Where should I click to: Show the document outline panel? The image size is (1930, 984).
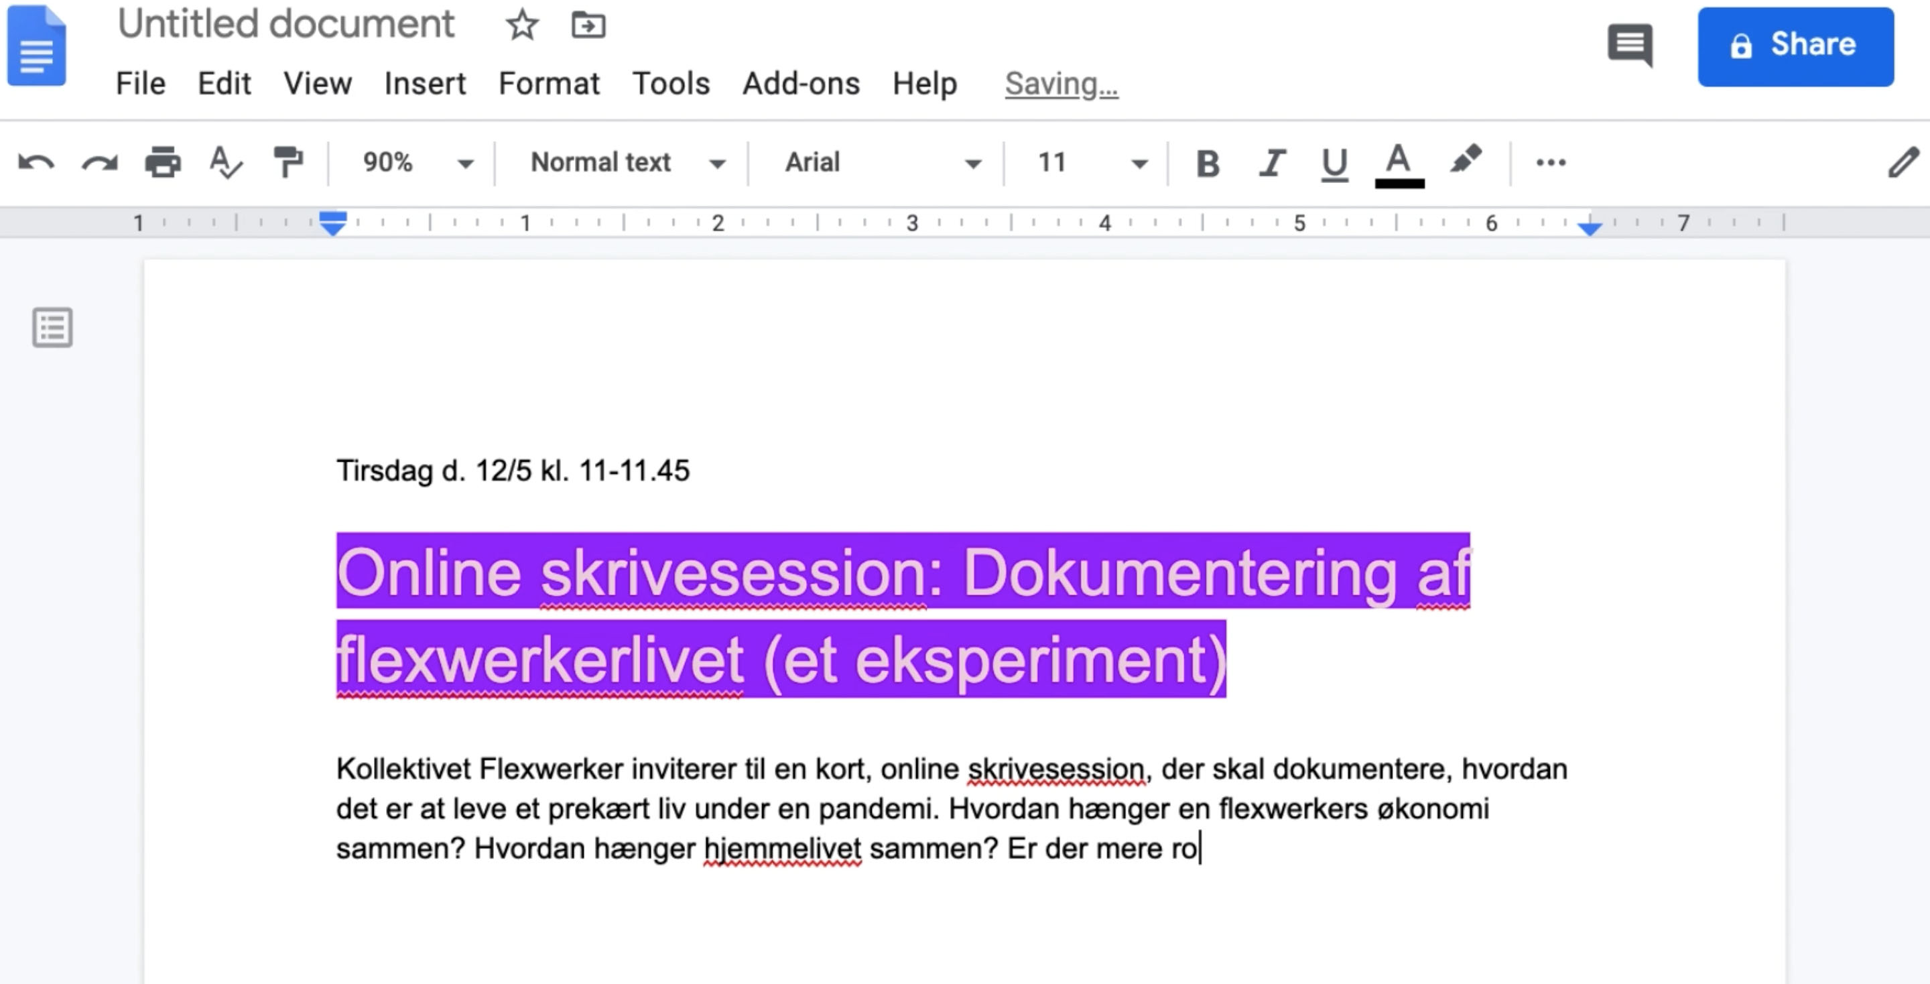pos(52,328)
